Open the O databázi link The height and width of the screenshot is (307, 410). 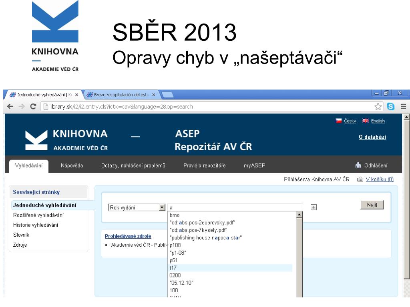(372, 137)
